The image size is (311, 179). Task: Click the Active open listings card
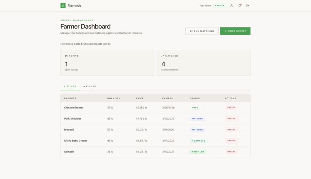click(x=107, y=62)
